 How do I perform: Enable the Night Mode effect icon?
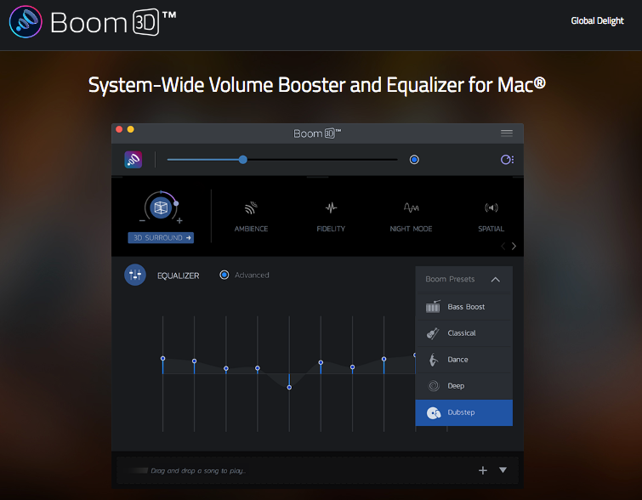point(411,207)
